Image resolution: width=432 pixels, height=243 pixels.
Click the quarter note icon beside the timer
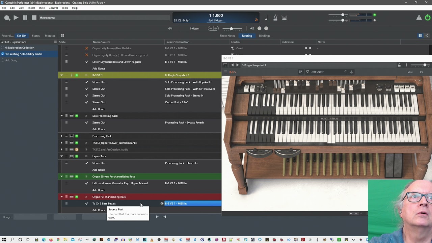click(x=266, y=18)
